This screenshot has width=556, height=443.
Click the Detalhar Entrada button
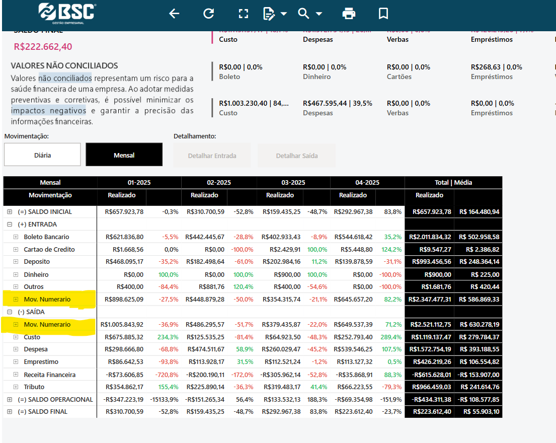pos(212,156)
